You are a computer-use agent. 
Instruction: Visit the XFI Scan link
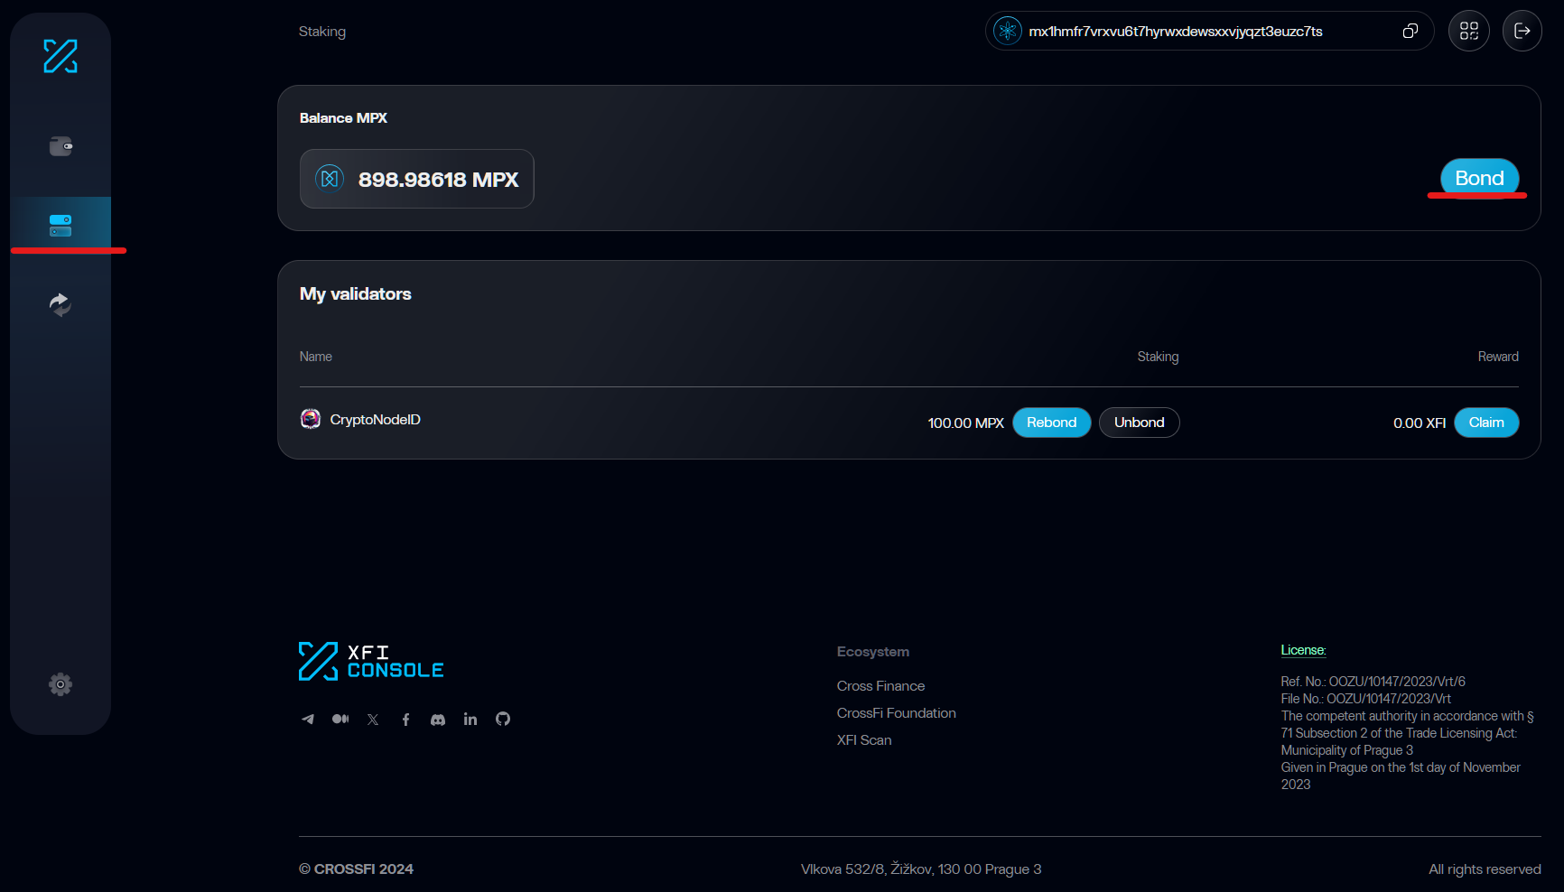click(864, 740)
